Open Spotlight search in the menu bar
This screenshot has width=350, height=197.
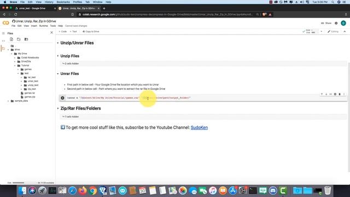(333, 2)
